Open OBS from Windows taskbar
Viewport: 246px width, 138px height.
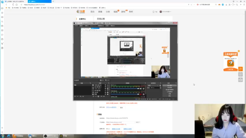[50, 136]
